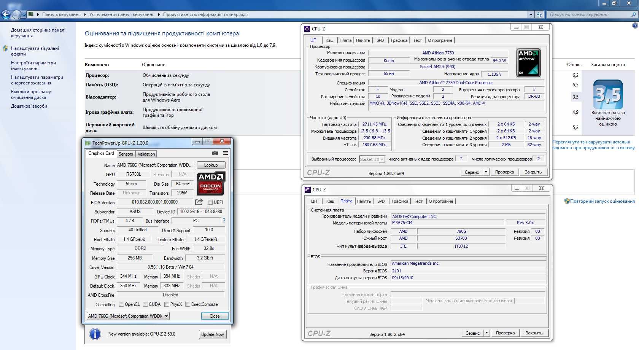This screenshot has width=639, height=350.
Task: Open Тест tab in lower CPU-Z window
Action: coord(418,201)
